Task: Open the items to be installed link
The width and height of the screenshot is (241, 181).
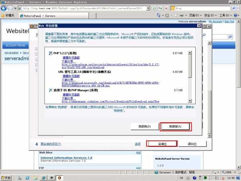Action: click(x=51, y=144)
